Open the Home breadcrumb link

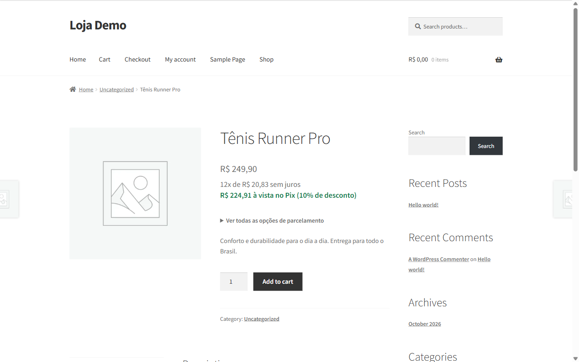point(86,90)
